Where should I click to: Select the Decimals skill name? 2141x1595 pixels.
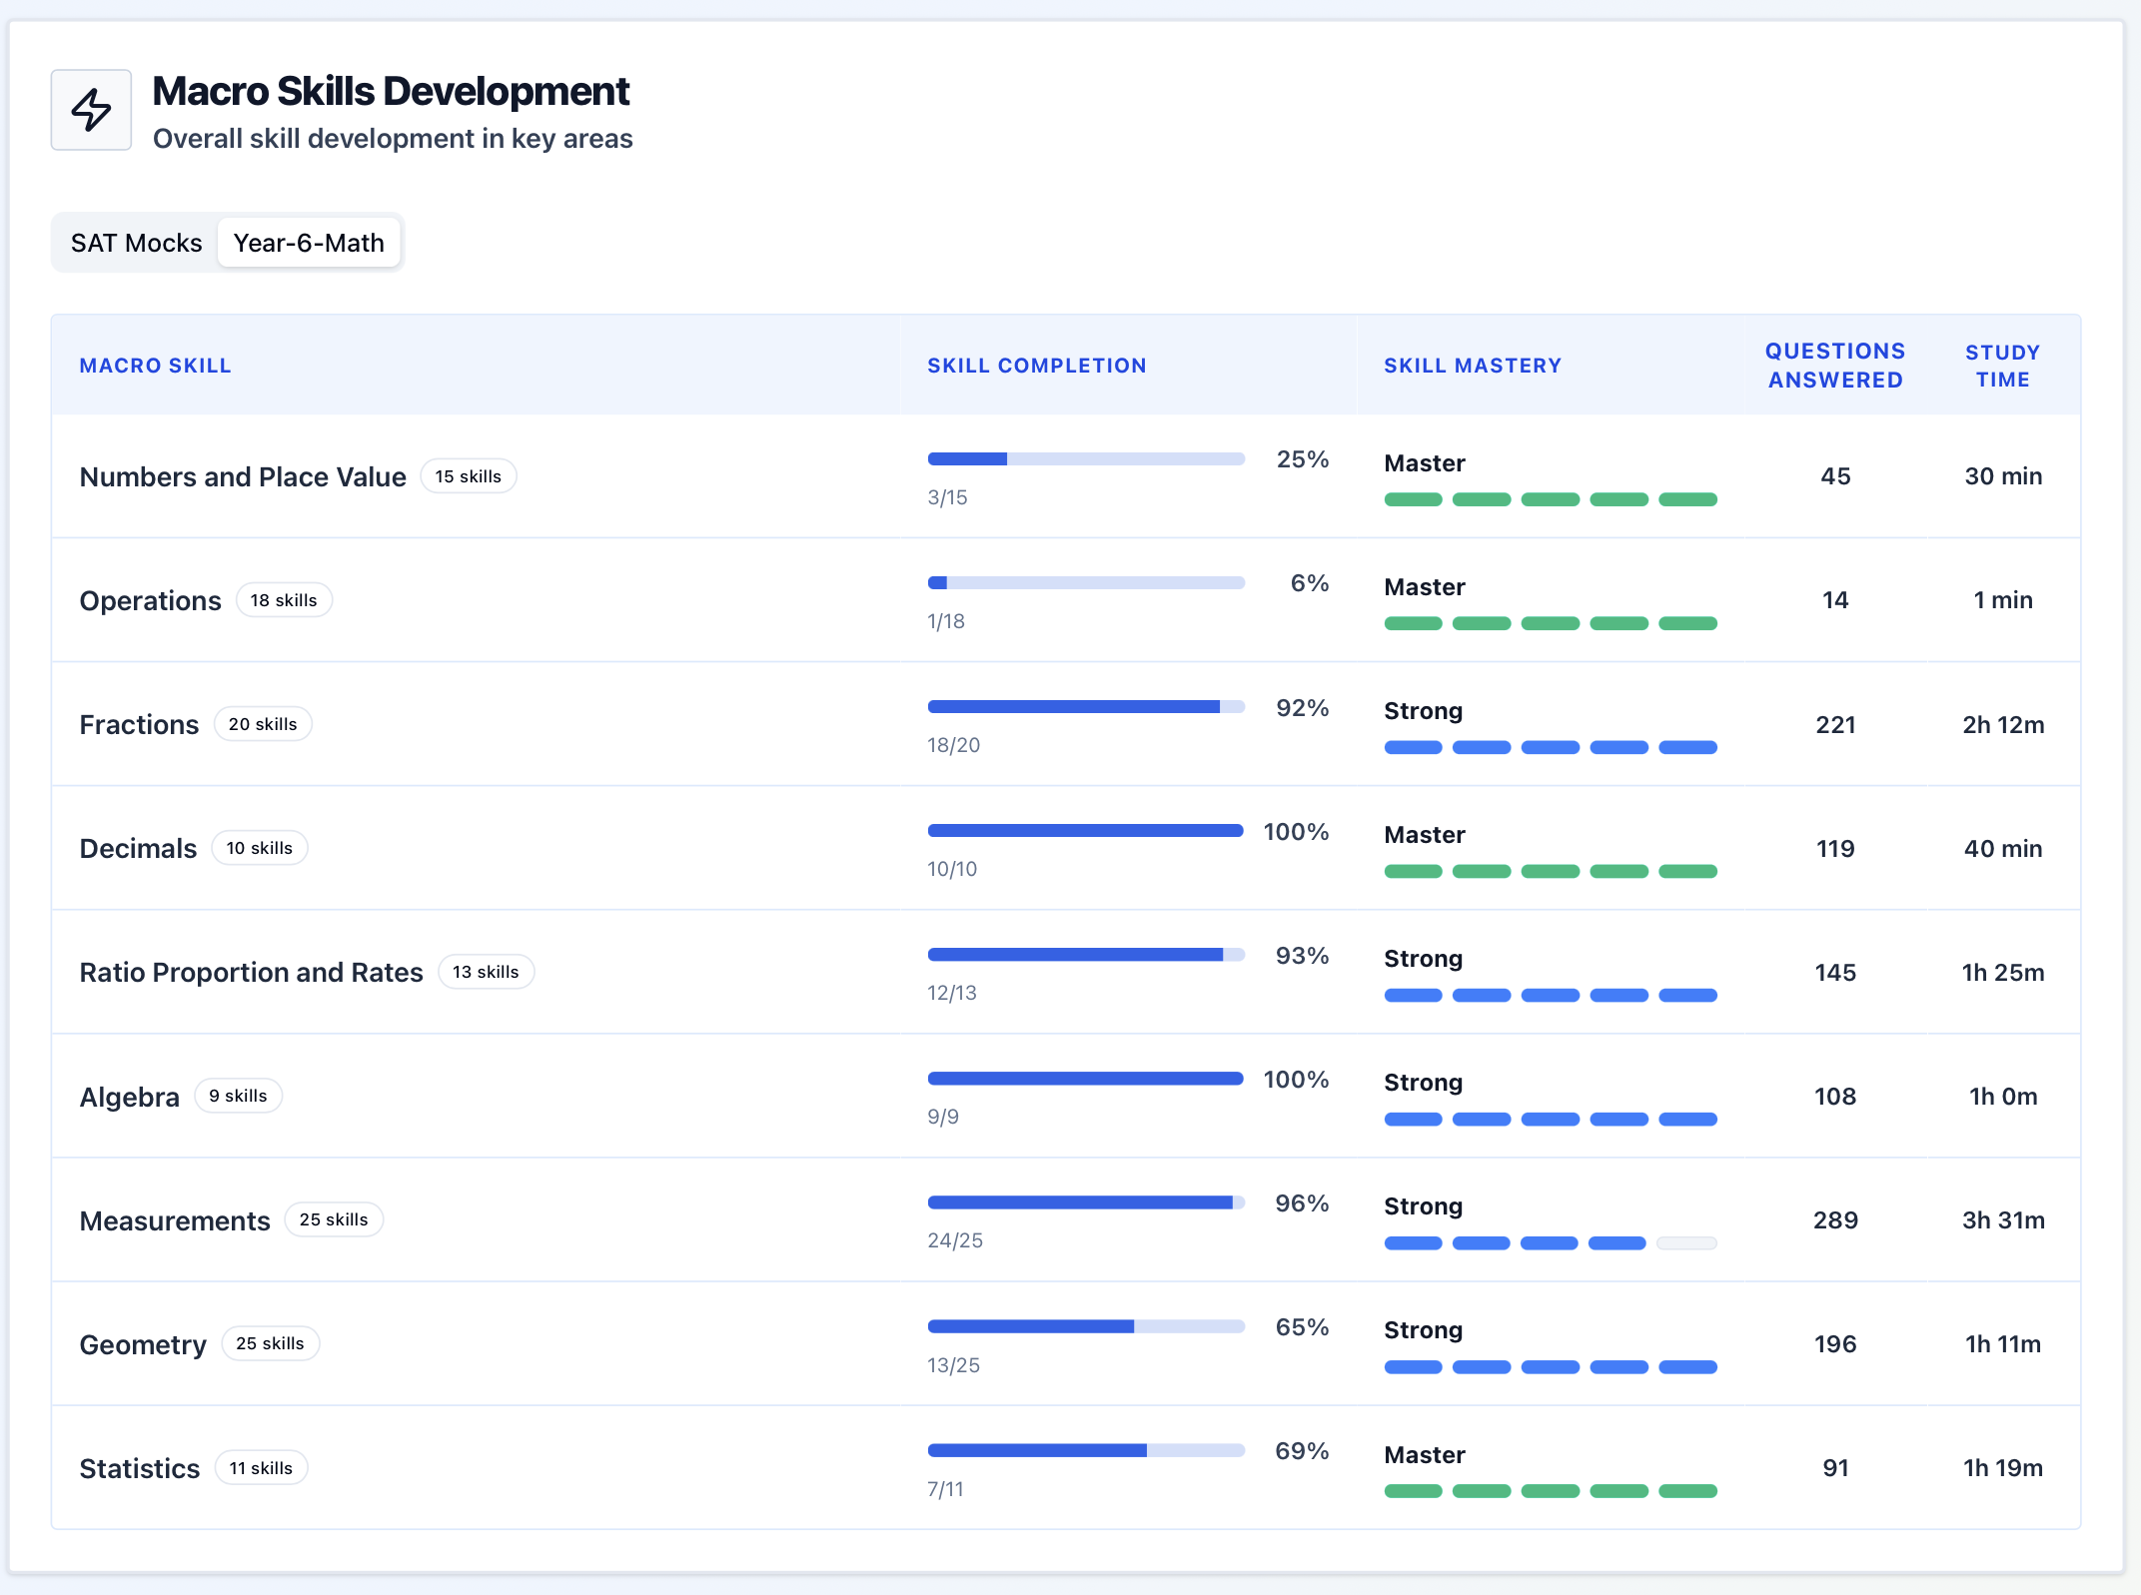(138, 848)
